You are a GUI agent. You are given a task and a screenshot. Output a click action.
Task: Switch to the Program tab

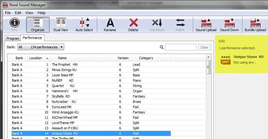coord(13,38)
